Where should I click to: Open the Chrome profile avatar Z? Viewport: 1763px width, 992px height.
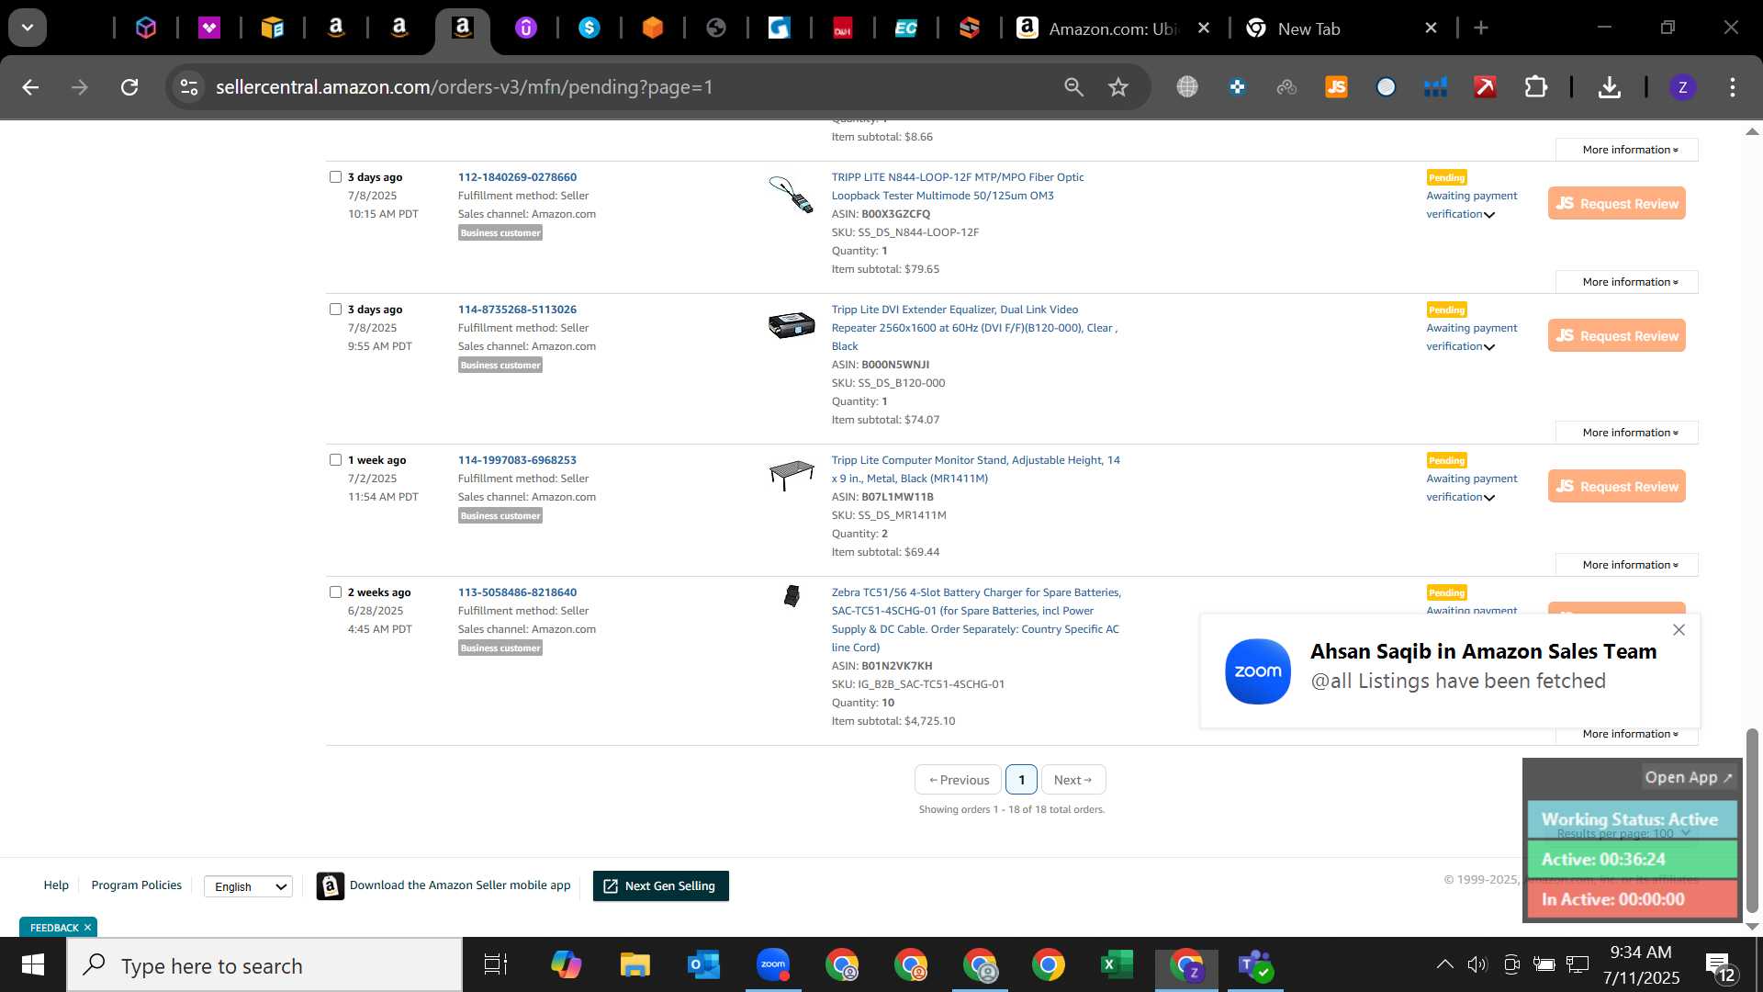[1682, 87]
